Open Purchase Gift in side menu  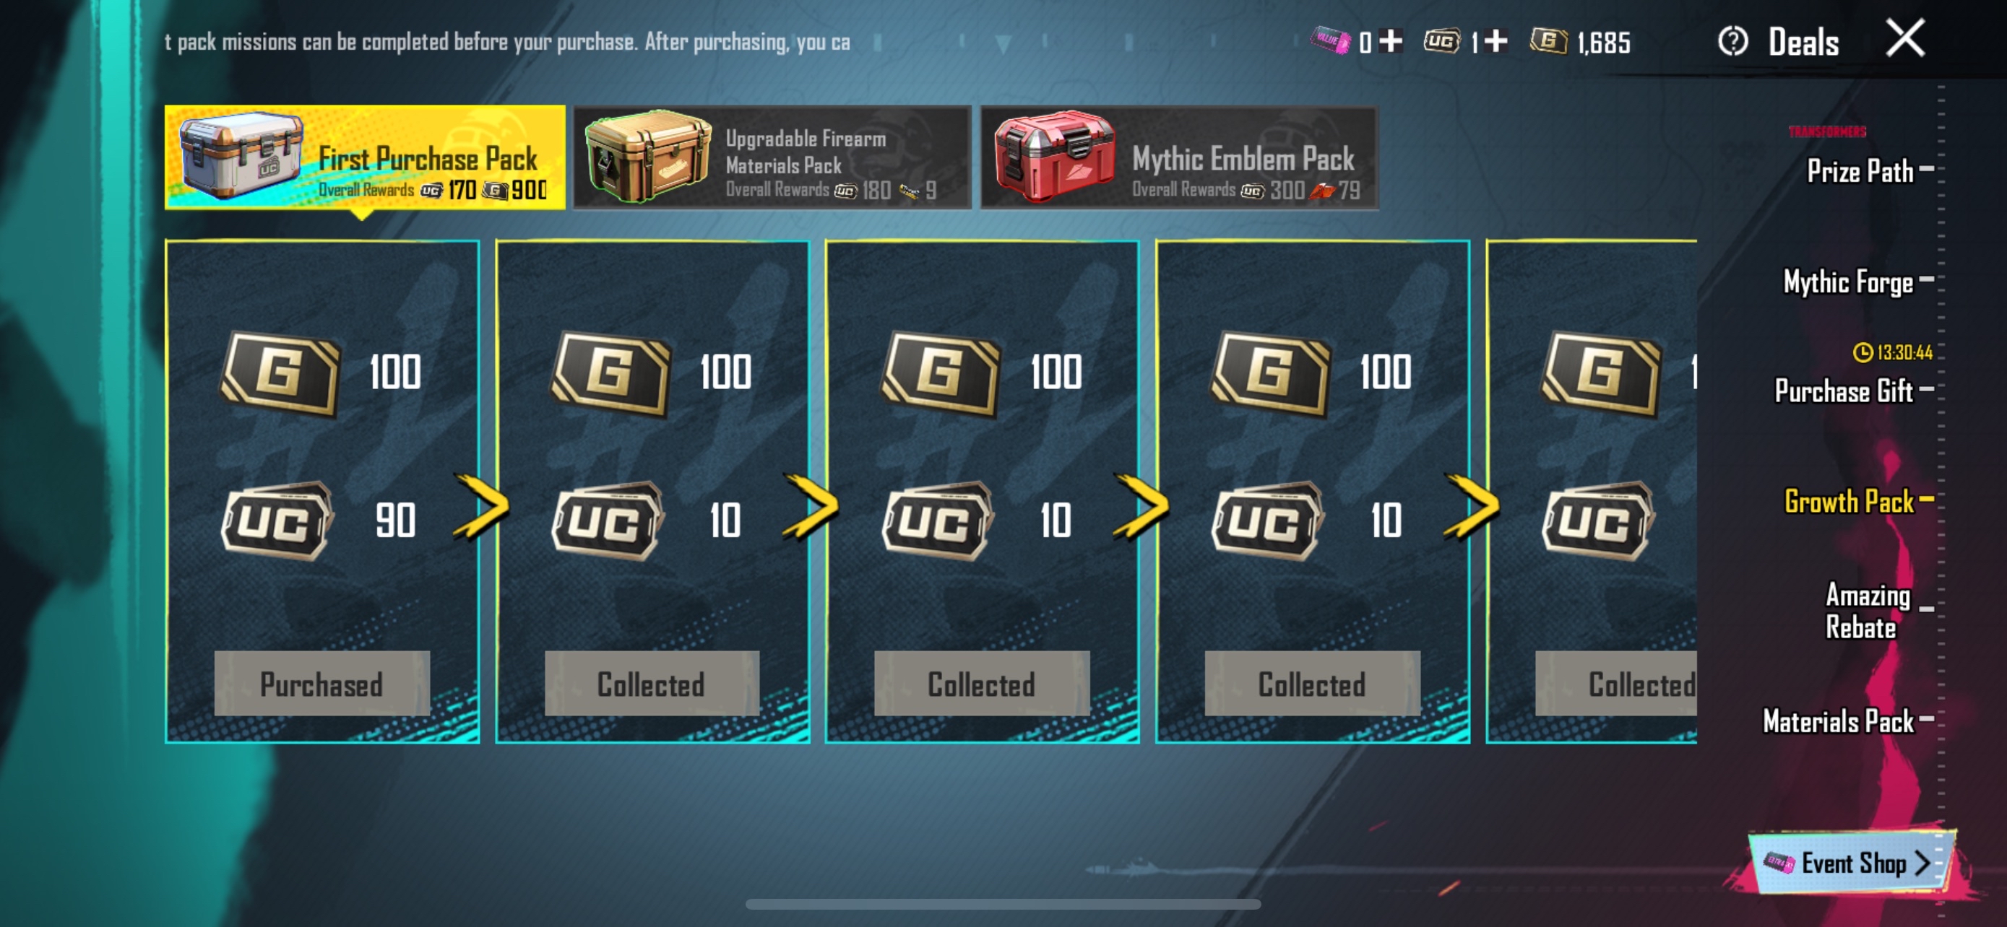pyautogui.click(x=1844, y=391)
